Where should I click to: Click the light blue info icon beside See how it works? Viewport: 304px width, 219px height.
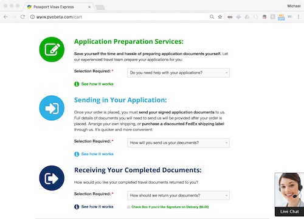(x=77, y=154)
